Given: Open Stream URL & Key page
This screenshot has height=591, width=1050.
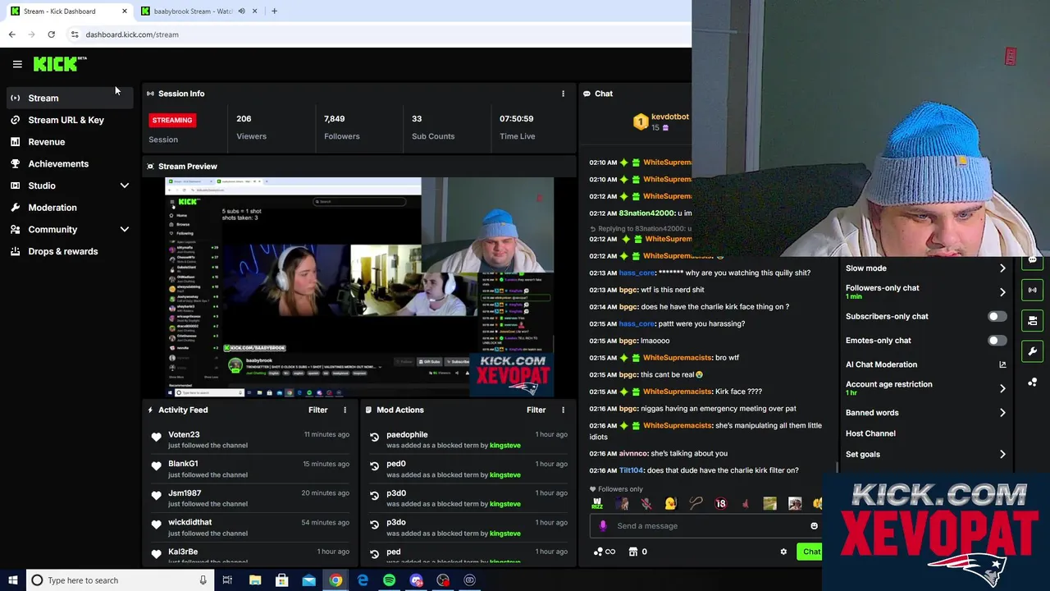Looking at the screenshot, I should 68,120.
